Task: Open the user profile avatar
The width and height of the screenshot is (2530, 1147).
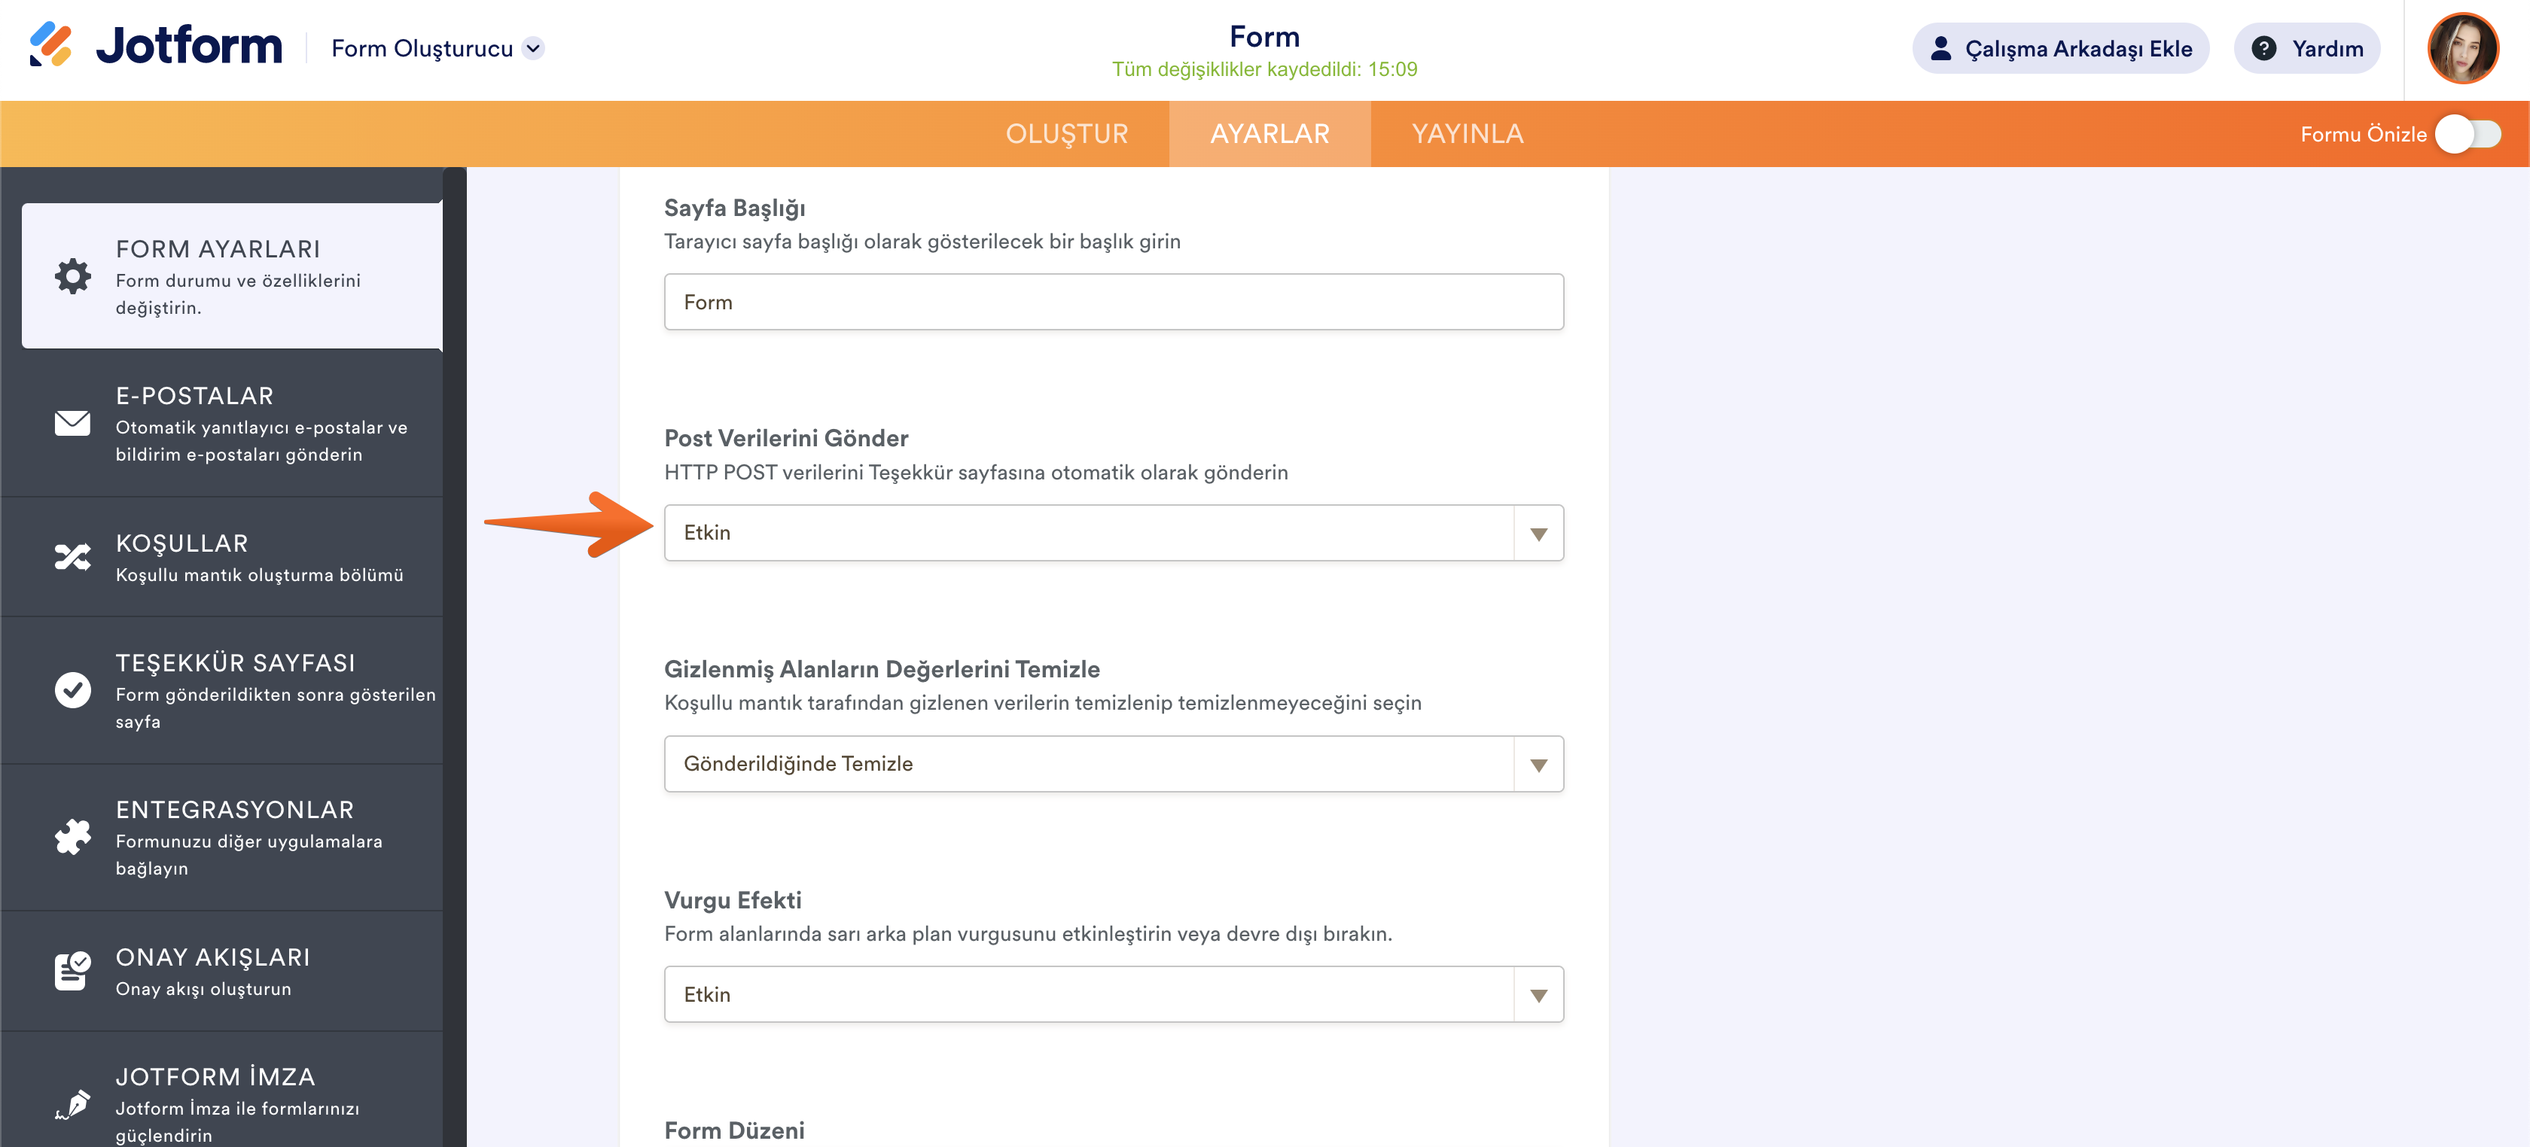Action: coord(2461,48)
